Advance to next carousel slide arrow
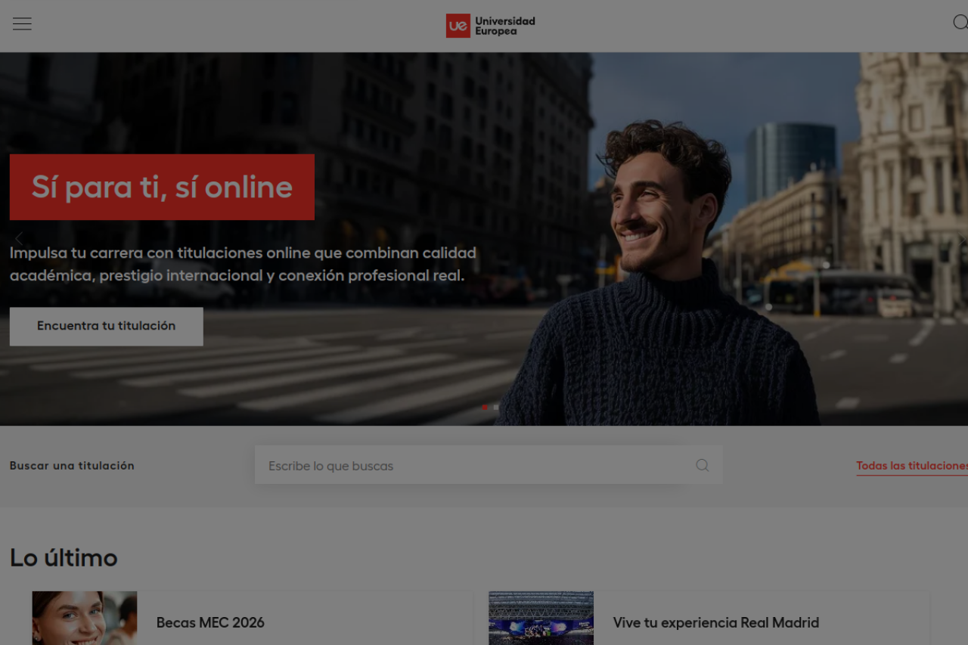The height and width of the screenshot is (645, 968). [x=962, y=239]
